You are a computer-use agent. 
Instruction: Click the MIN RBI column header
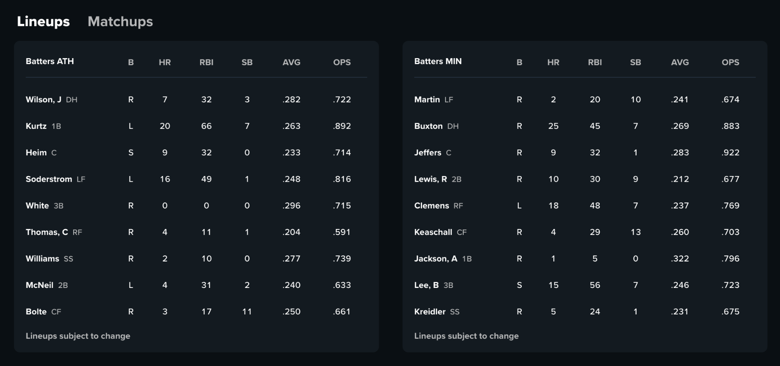point(595,62)
